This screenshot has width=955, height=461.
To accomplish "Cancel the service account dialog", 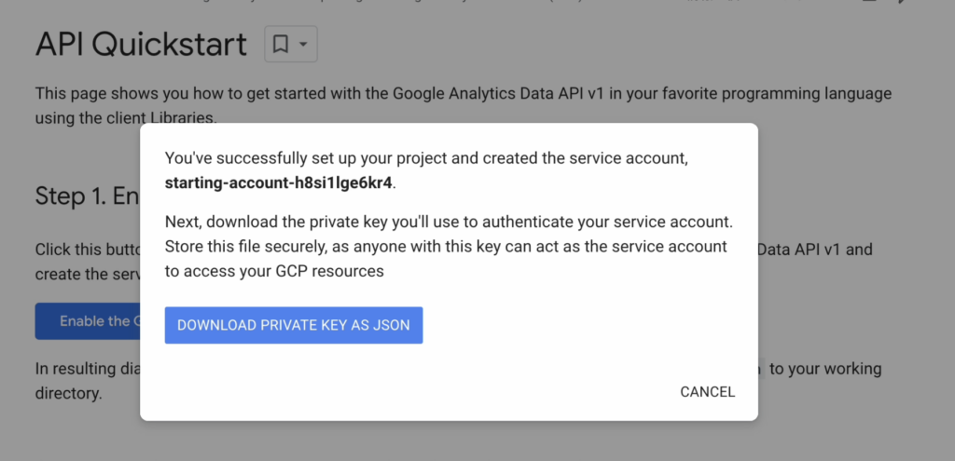I will 707,392.
